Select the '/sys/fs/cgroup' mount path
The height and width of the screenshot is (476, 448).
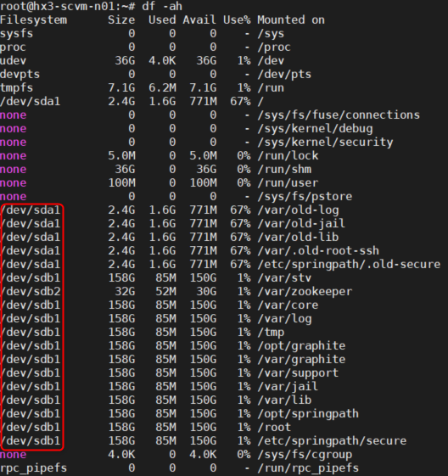305,455
